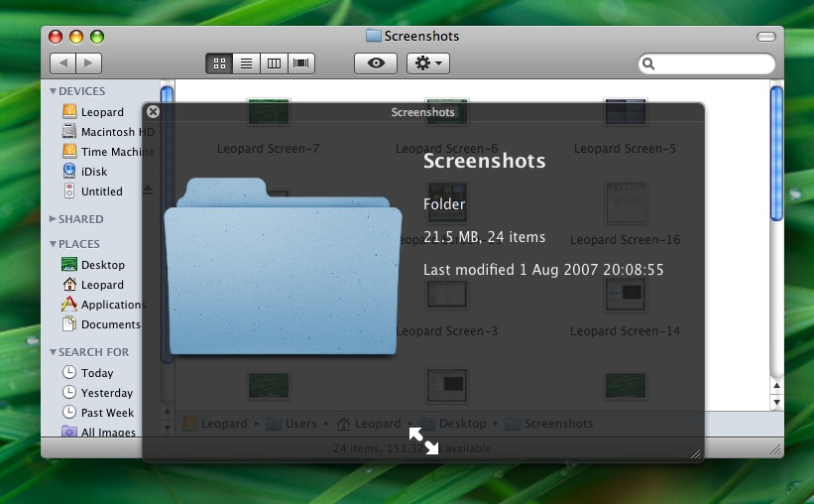Image resolution: width=814 pixels, height=504 pixels.
Task: Open the Action gear dropdown menu
Action: click(428, 63)
